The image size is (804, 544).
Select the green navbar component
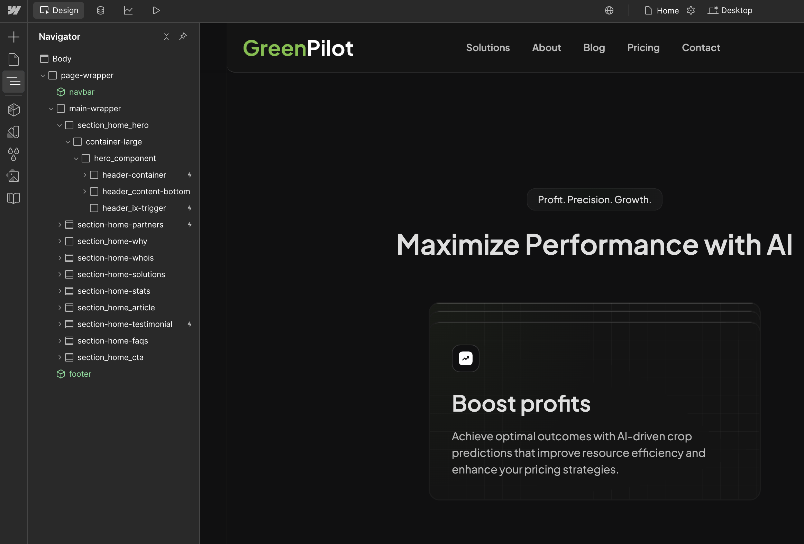tap(81, 92)
